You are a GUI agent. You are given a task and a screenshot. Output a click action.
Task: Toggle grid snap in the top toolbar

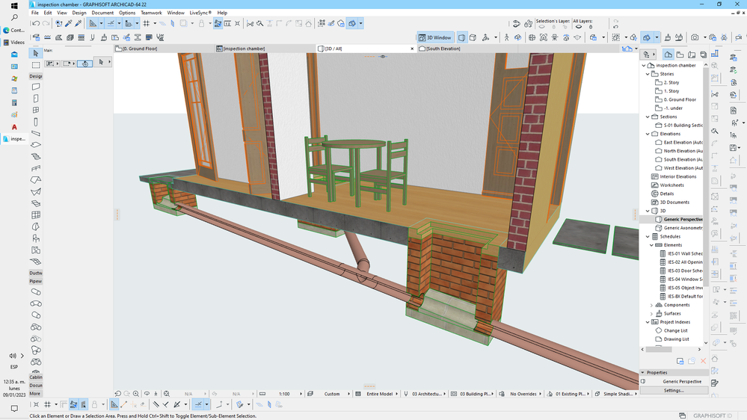(146, 24)
